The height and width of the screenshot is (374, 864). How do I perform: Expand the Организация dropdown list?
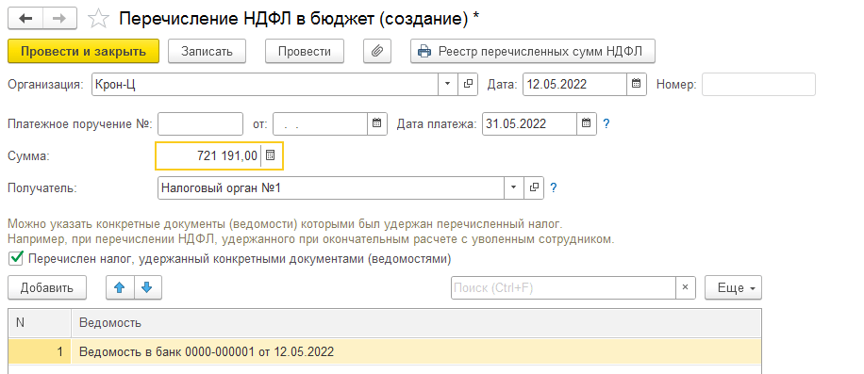(447, 84)
